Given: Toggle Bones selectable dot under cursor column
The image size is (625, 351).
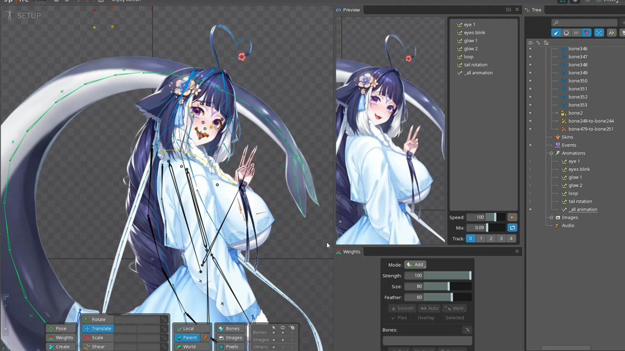Looking at the screenshot, I should pyautogui.click(x=274, y=333).
